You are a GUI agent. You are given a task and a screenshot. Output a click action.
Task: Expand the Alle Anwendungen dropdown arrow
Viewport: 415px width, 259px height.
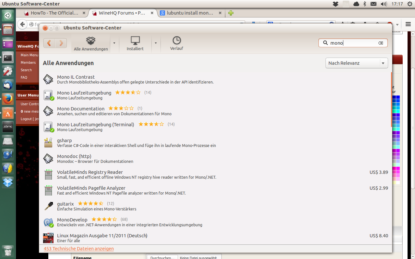114,43
